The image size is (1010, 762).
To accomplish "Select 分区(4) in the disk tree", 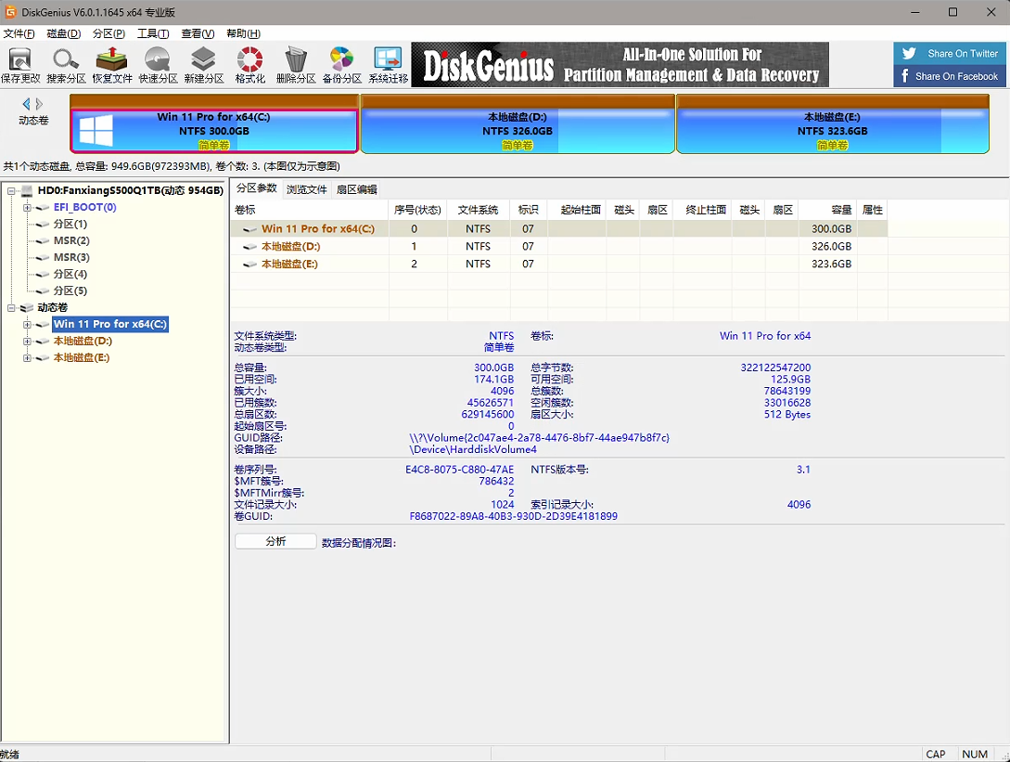I will 70,275.
